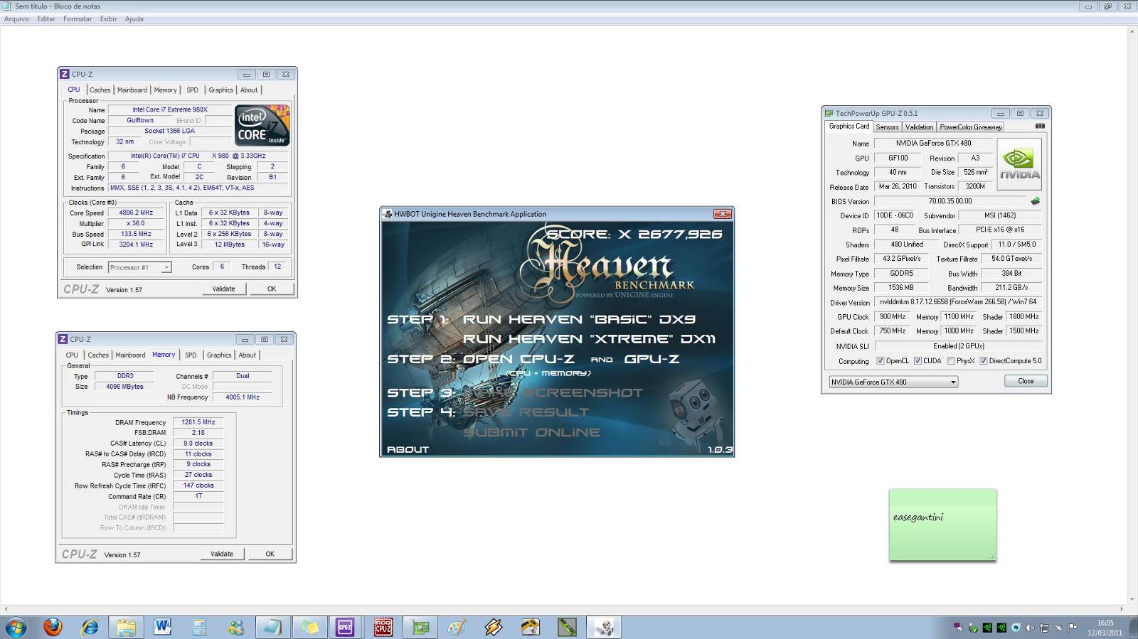Open the Formatar menu
The image size is (1138, 639).
pyautogui.click(x=78, y=19)
